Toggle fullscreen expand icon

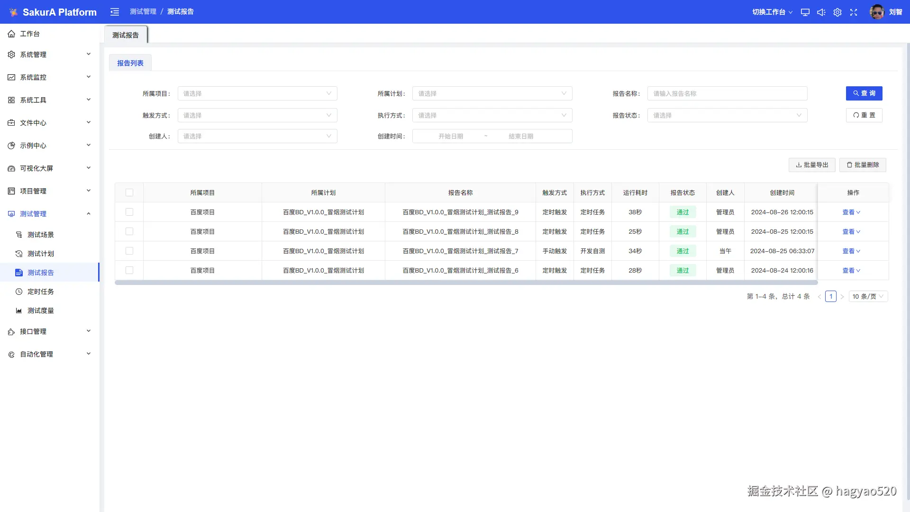coord(854,12)
